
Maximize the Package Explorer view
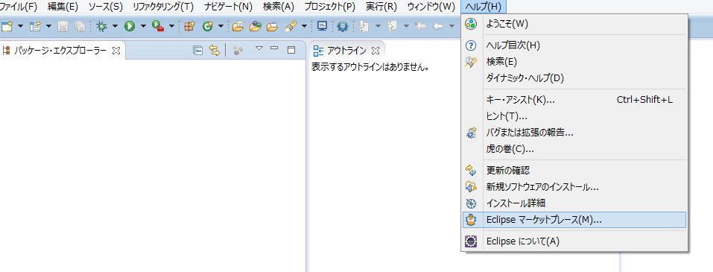coord(291,50)
